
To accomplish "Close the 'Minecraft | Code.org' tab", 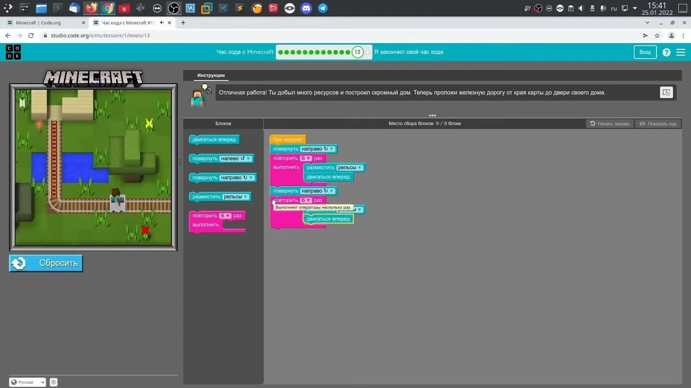I will (x=83, y=23).
